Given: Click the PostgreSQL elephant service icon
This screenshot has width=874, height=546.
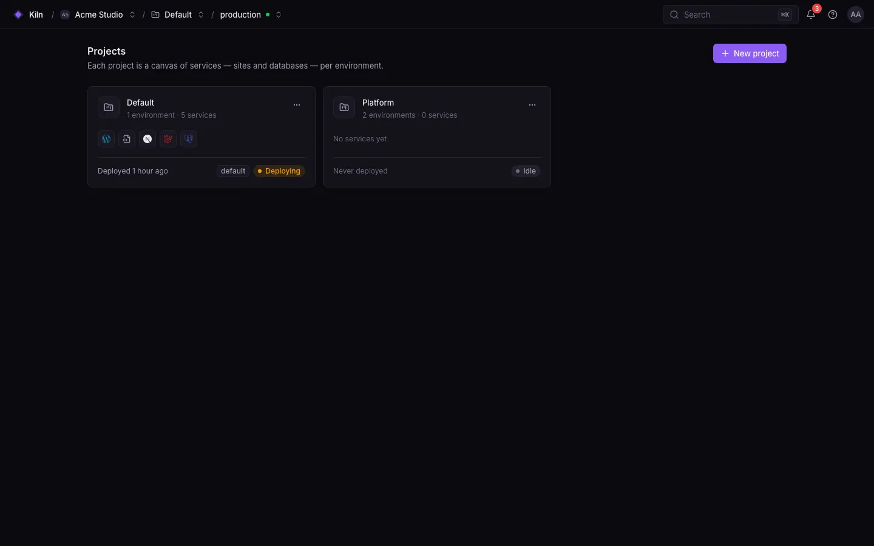Looking at the screenshot, I should (x=189, y=139).
